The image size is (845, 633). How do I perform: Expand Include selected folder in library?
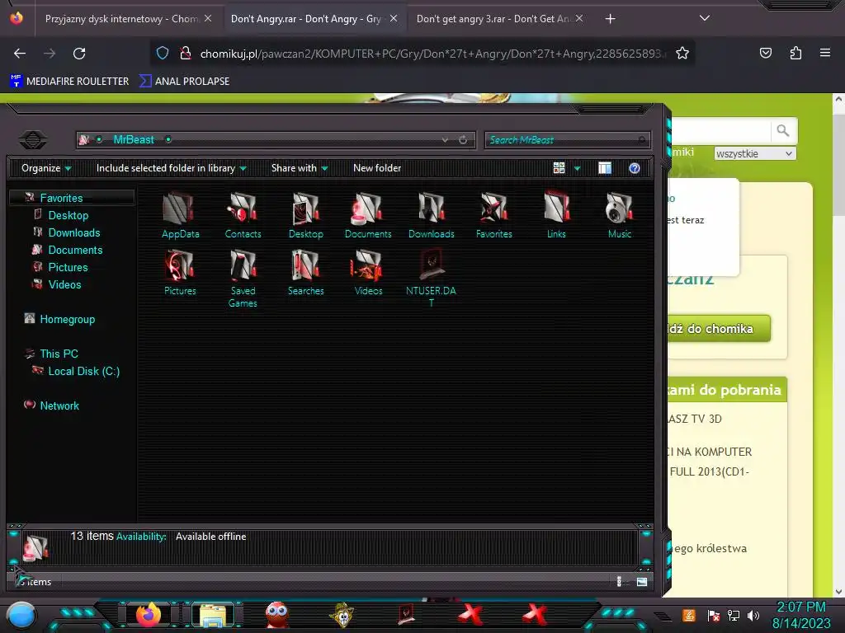[172, 168]
